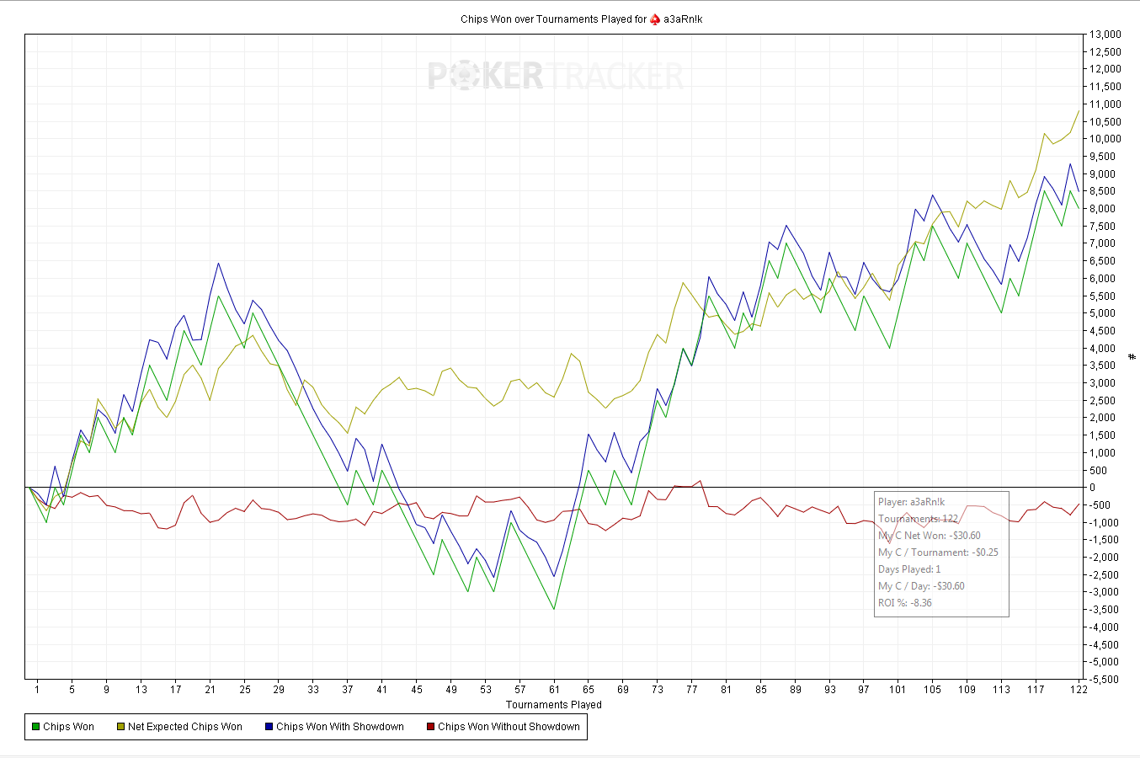1140x758 pixels.
Task: Toggle the "Net Expected Chips Won" legend label
Action: (x=185, y=727)
